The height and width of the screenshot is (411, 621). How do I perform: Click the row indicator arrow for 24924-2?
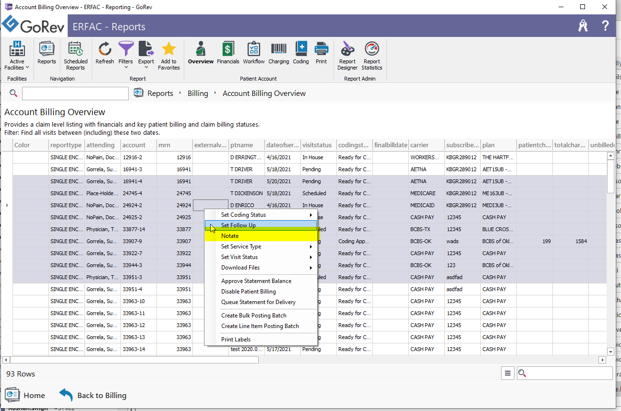[x=7, y=205]
